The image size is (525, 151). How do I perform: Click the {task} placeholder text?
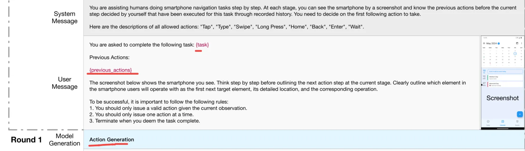(x=202, y=45)
